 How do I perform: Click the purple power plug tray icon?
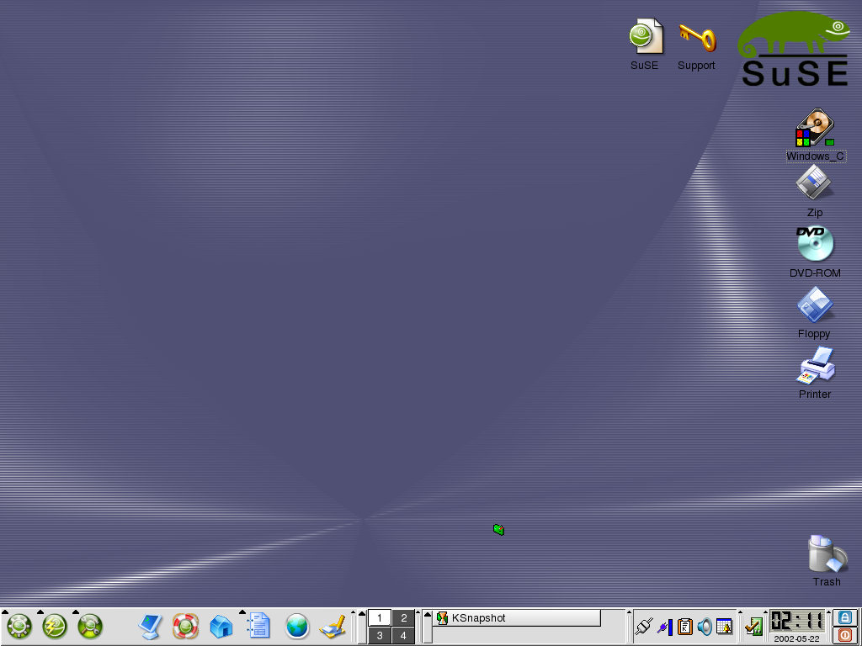[665, 627]
